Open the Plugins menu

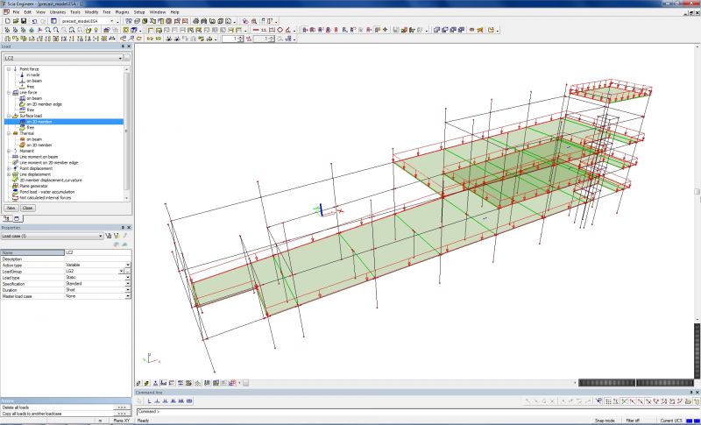coord(122,12)
